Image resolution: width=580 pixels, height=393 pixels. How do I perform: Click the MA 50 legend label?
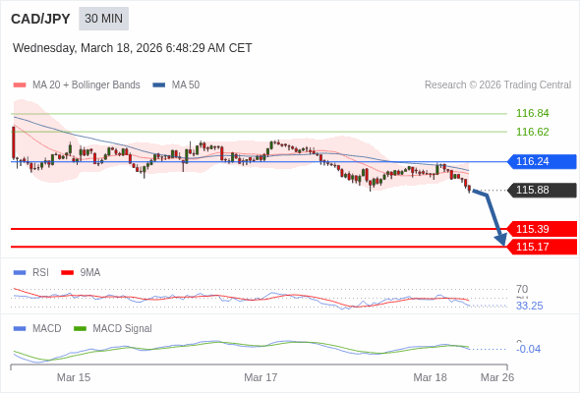tap(186, 85)
